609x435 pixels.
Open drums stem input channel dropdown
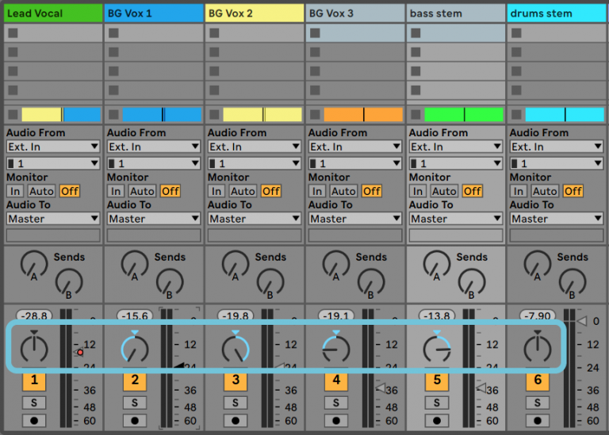pyautogui.click(x=556, y=163)
